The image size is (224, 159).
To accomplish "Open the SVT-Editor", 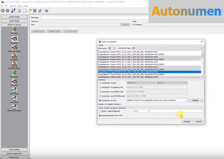I will click(x=14, y=57).
